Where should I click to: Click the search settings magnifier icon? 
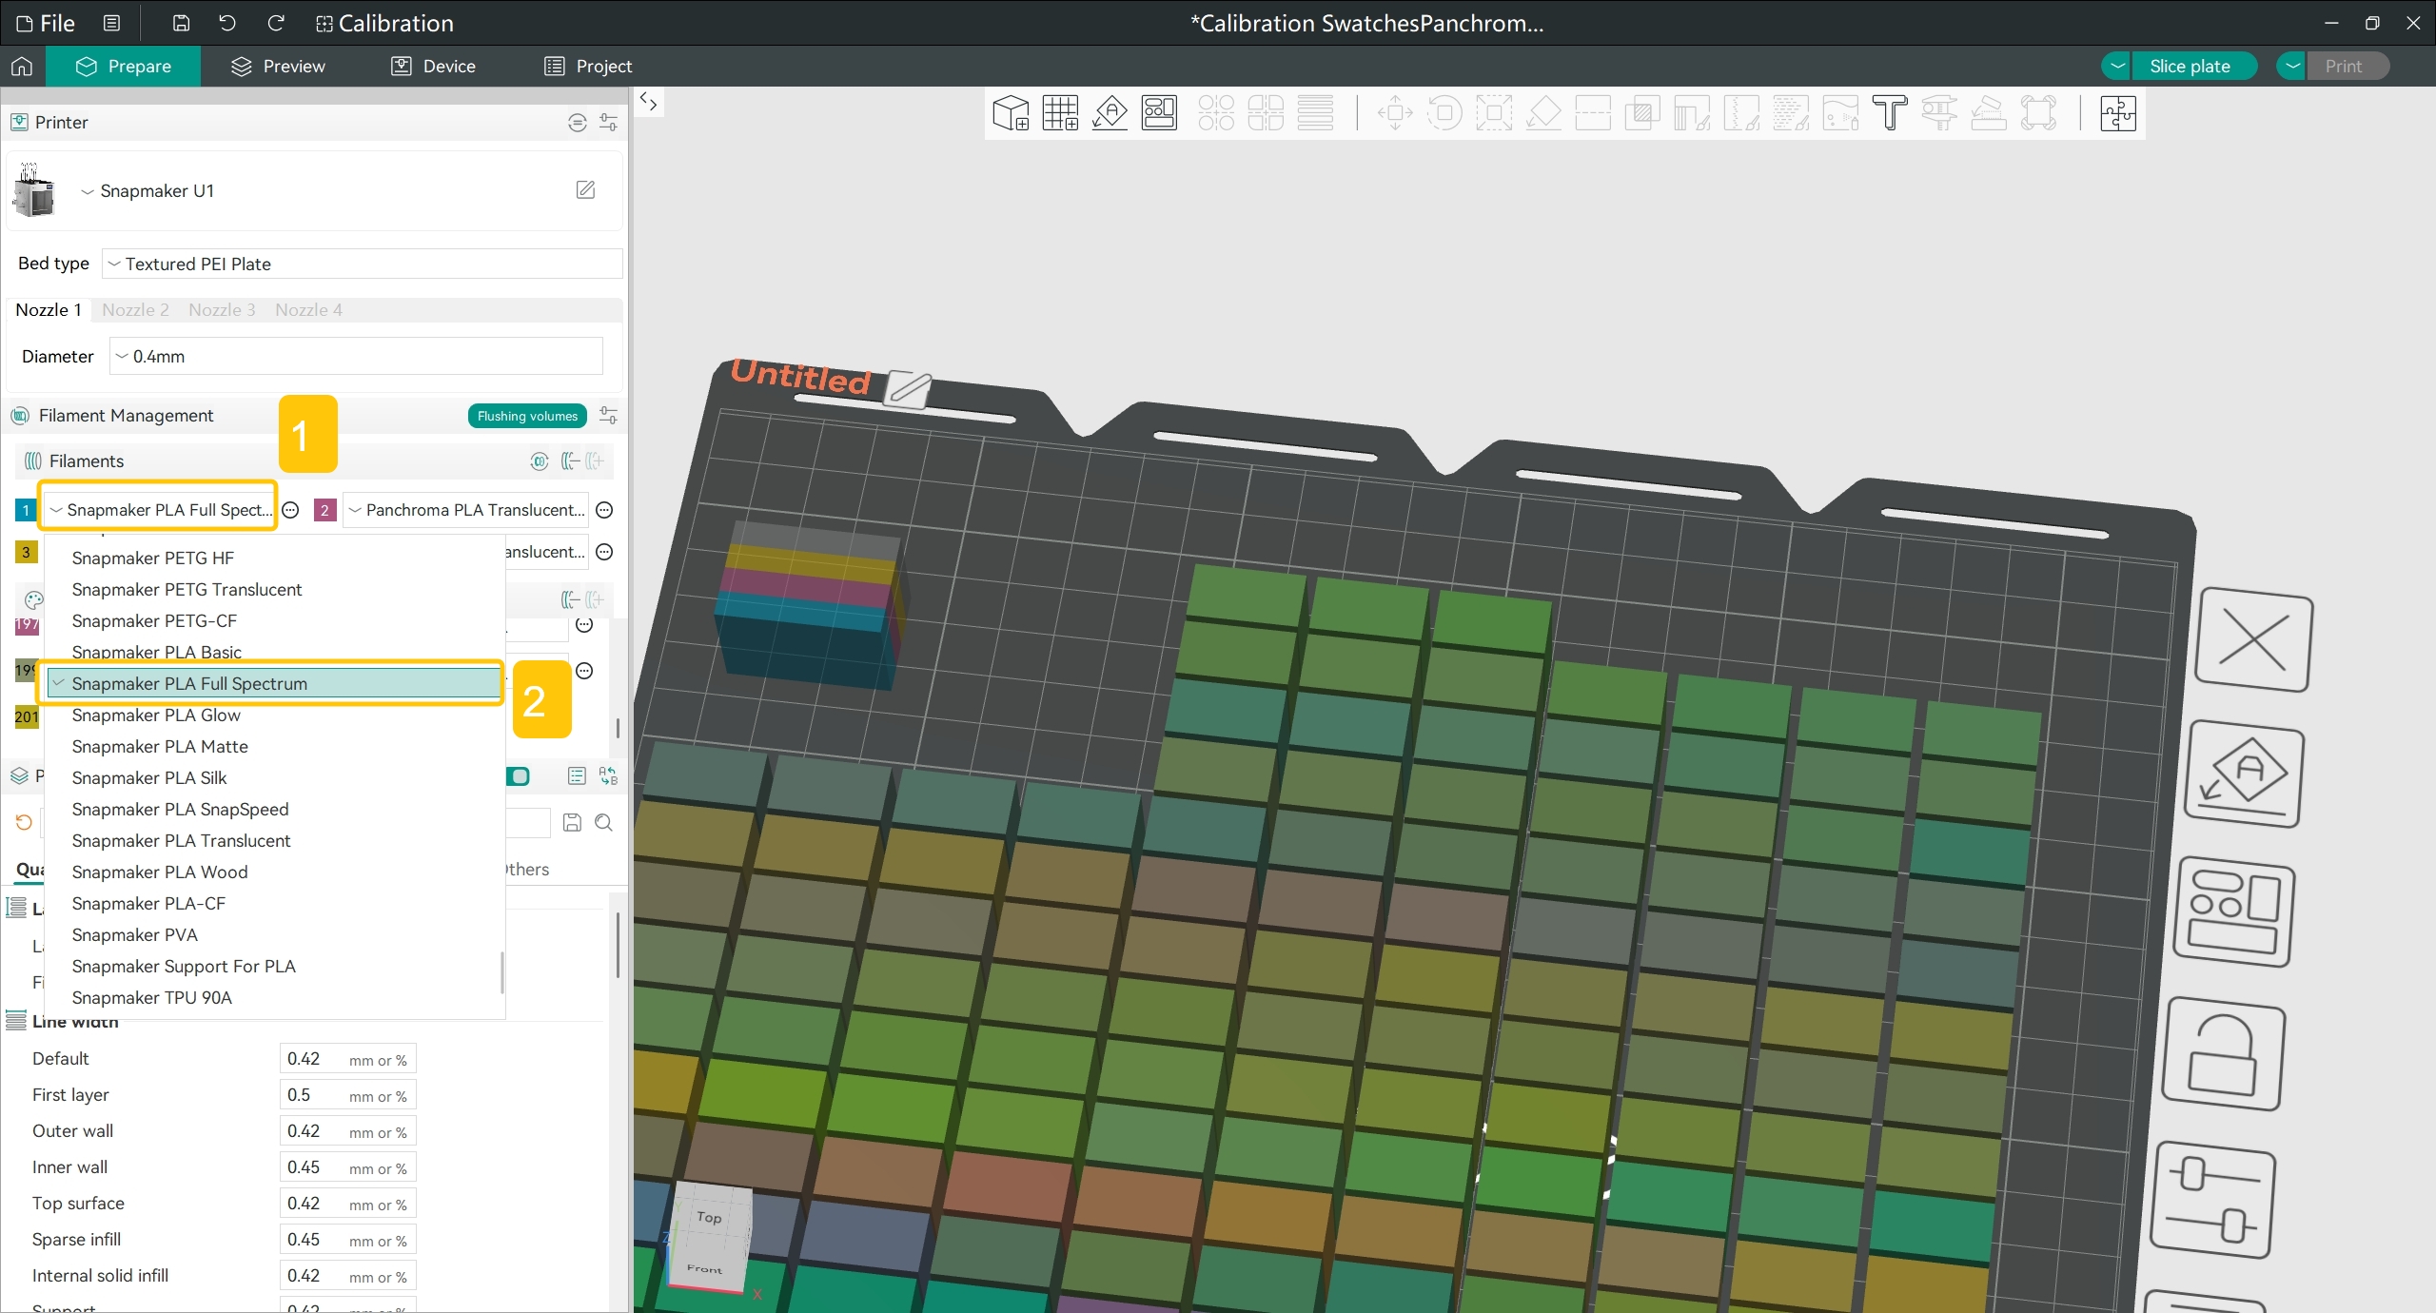[603, 823]
